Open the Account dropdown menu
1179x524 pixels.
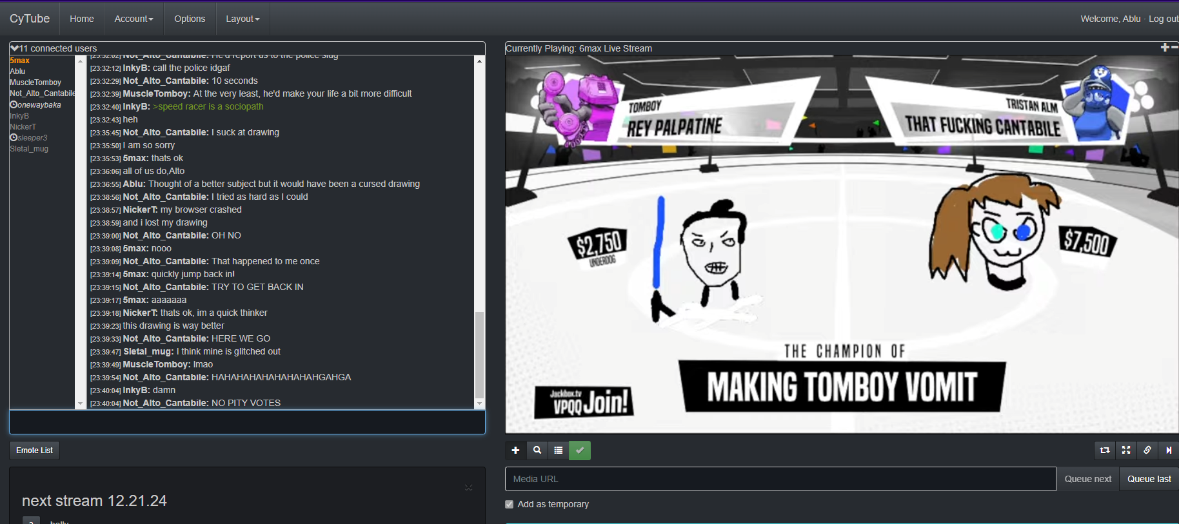click(x=134, y=19)
